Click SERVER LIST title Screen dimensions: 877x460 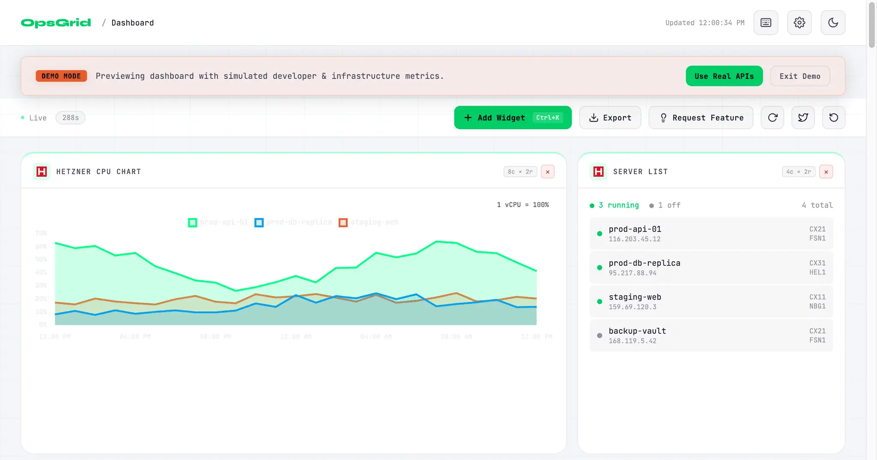coord(640,172)
